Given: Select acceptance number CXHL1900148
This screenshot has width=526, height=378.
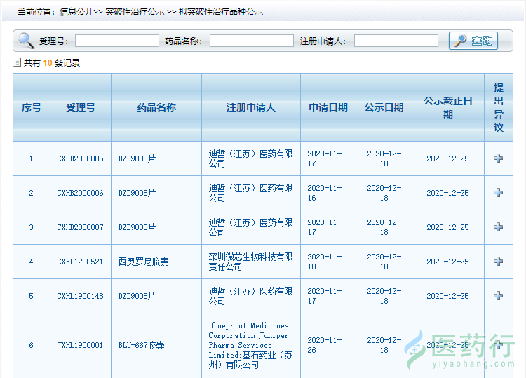Looking at the screenshot, I should (x=80, y=296).
